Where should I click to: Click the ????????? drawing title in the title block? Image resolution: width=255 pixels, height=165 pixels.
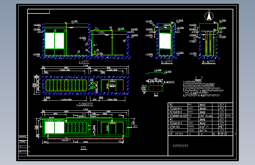coord(180,146)
